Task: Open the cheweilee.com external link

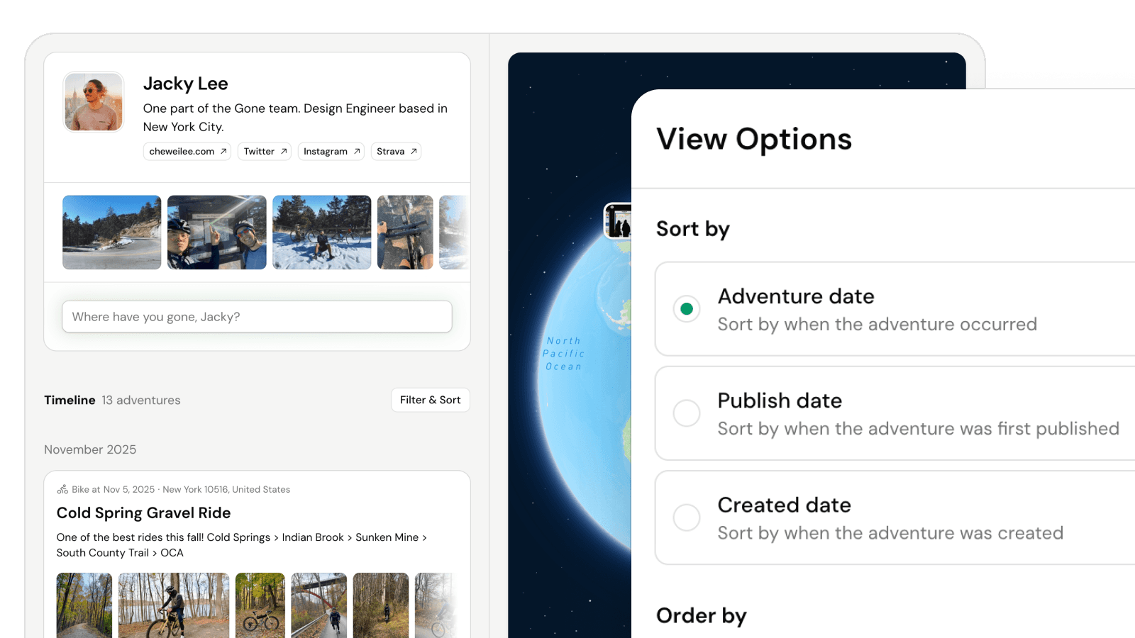Action: click(187, 152)
